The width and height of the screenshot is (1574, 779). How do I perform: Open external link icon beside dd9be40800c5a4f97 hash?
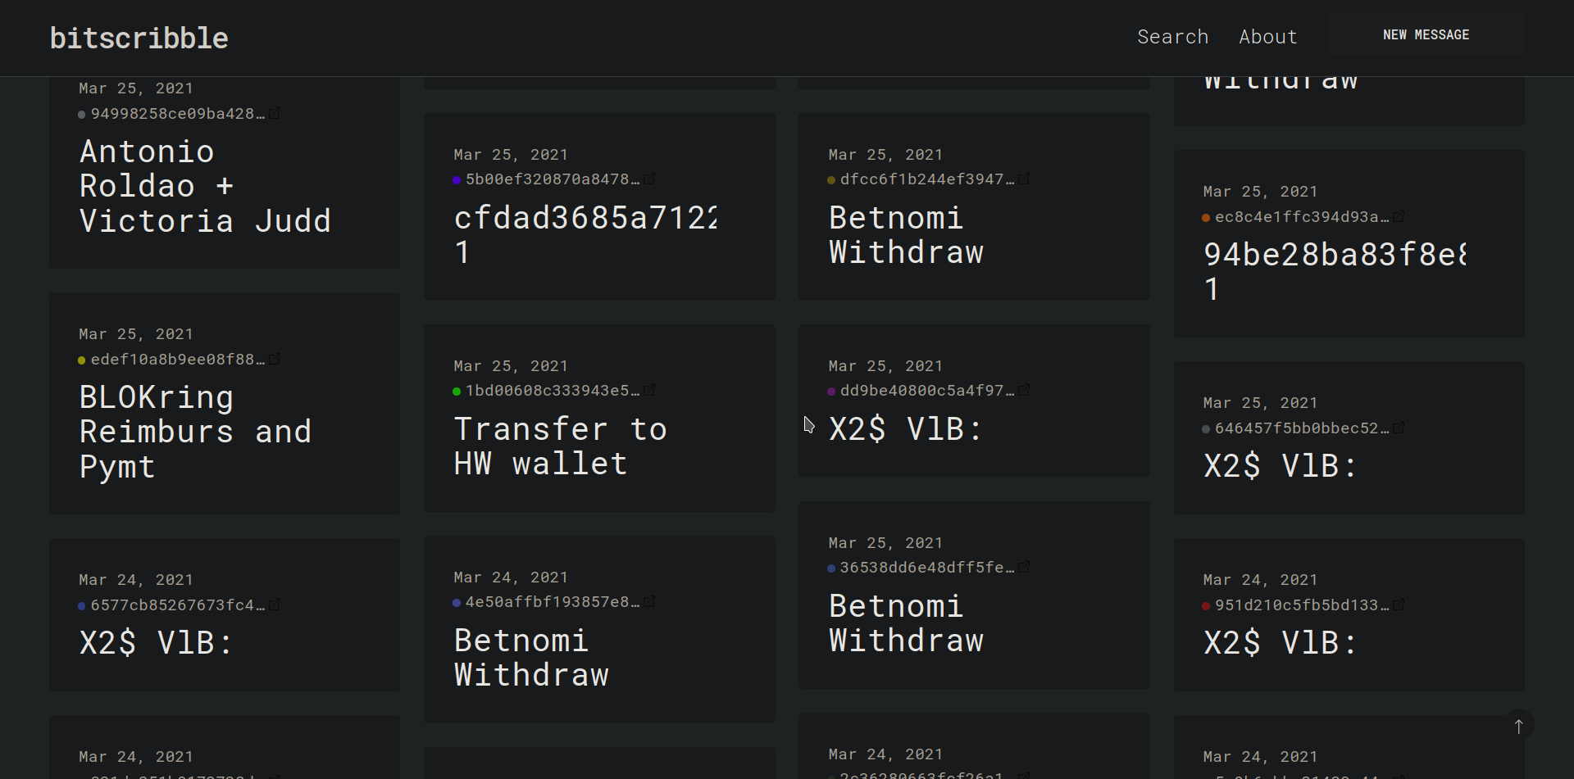point(1024,390)
